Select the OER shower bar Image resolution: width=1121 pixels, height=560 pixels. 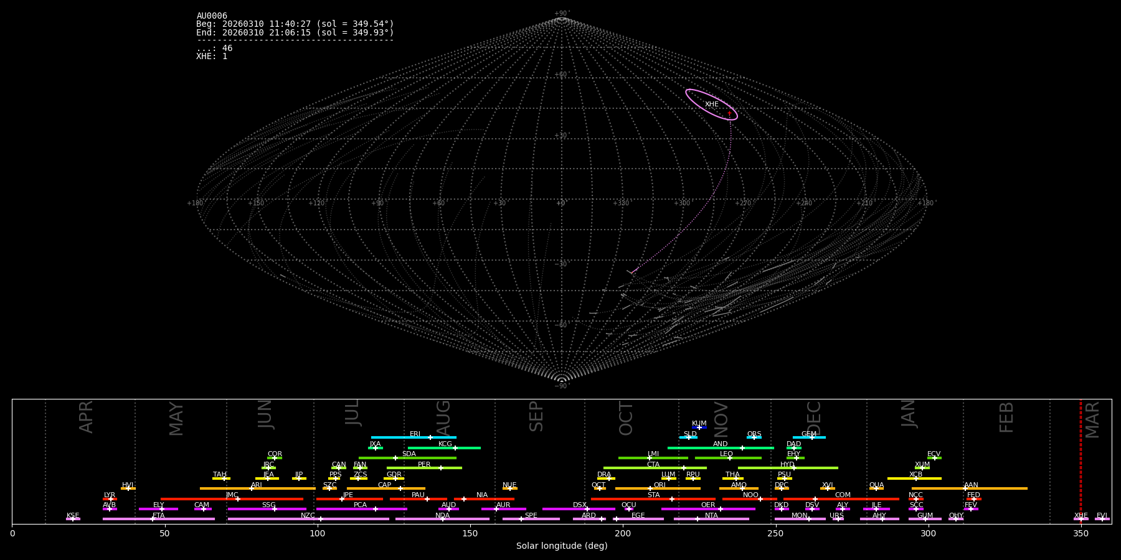click(x=708, y=508)
